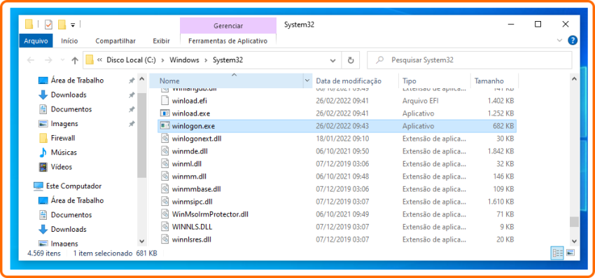Select the winml.dll file icon

coord(164,164)
